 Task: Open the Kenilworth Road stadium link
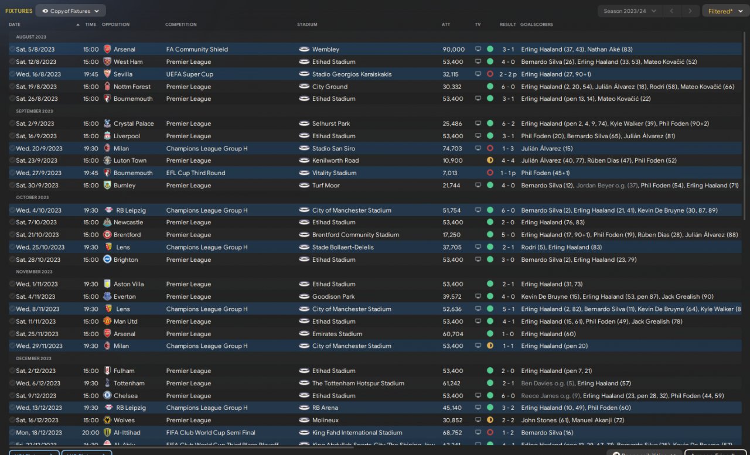pos(336,160)
